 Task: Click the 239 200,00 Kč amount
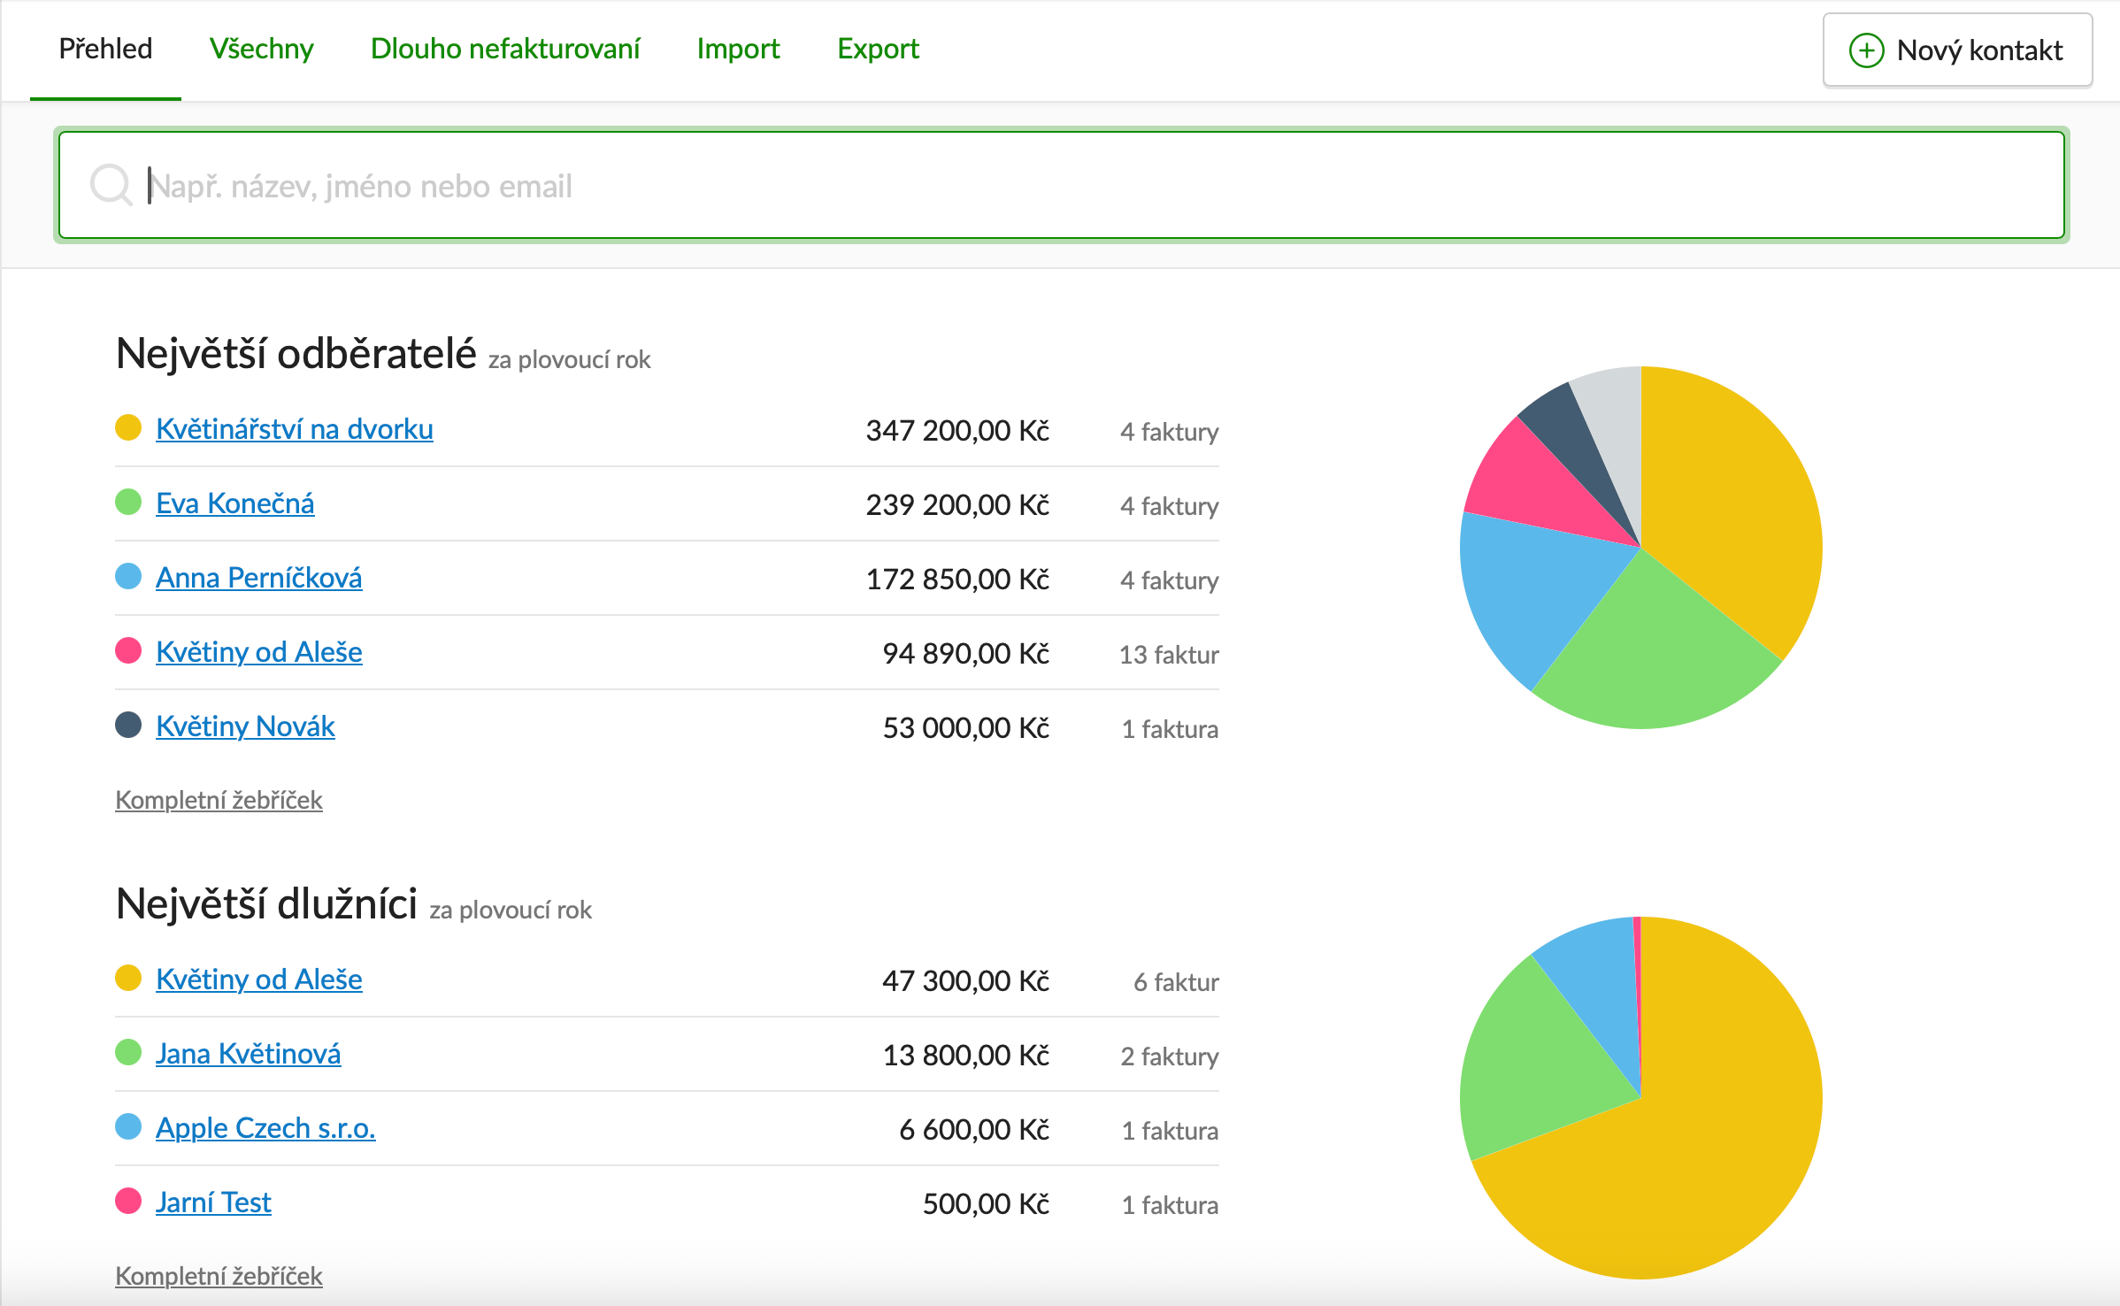(957, 505)
